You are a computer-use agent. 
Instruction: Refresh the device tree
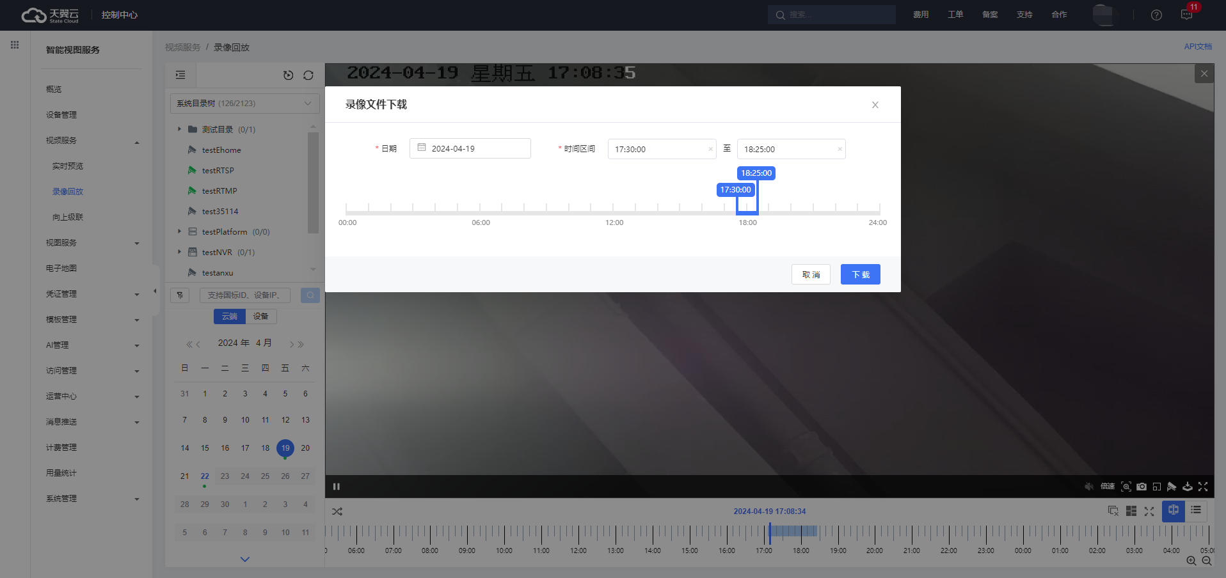coord(308,75)
